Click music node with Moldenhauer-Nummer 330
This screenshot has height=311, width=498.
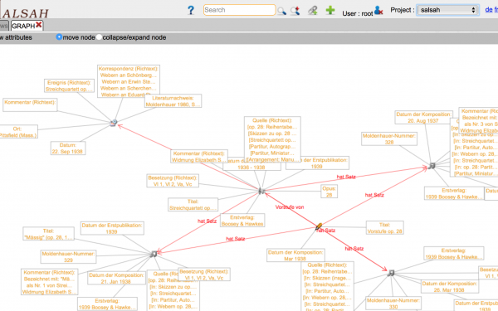tap(391, 273)
